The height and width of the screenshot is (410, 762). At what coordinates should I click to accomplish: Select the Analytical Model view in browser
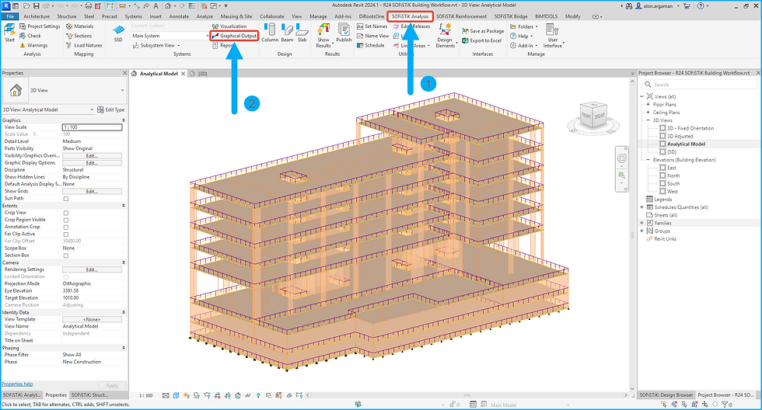[686, 144]
